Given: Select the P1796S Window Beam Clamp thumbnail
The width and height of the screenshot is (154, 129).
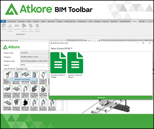Looking at the screenshot, I should tap(7, 89).
